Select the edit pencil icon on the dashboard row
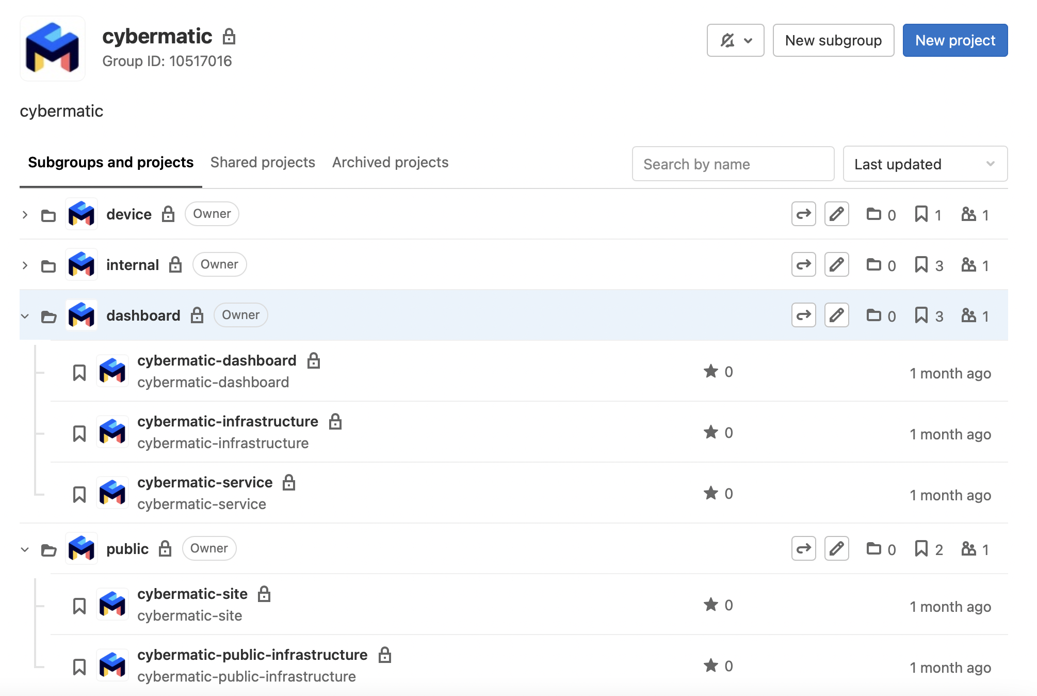The width and height of the screenshot is (1037, 696). coord(837,315)
